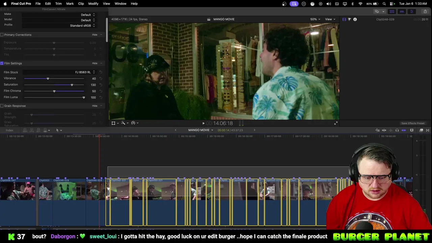Open the viewer View options dropdown
The width and height of the screenshot is (432, 243).
point(330,19)
